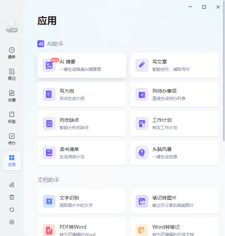225x236 pixels.
Task: Click the 读书清单 book icon
Action: point(49,153)
